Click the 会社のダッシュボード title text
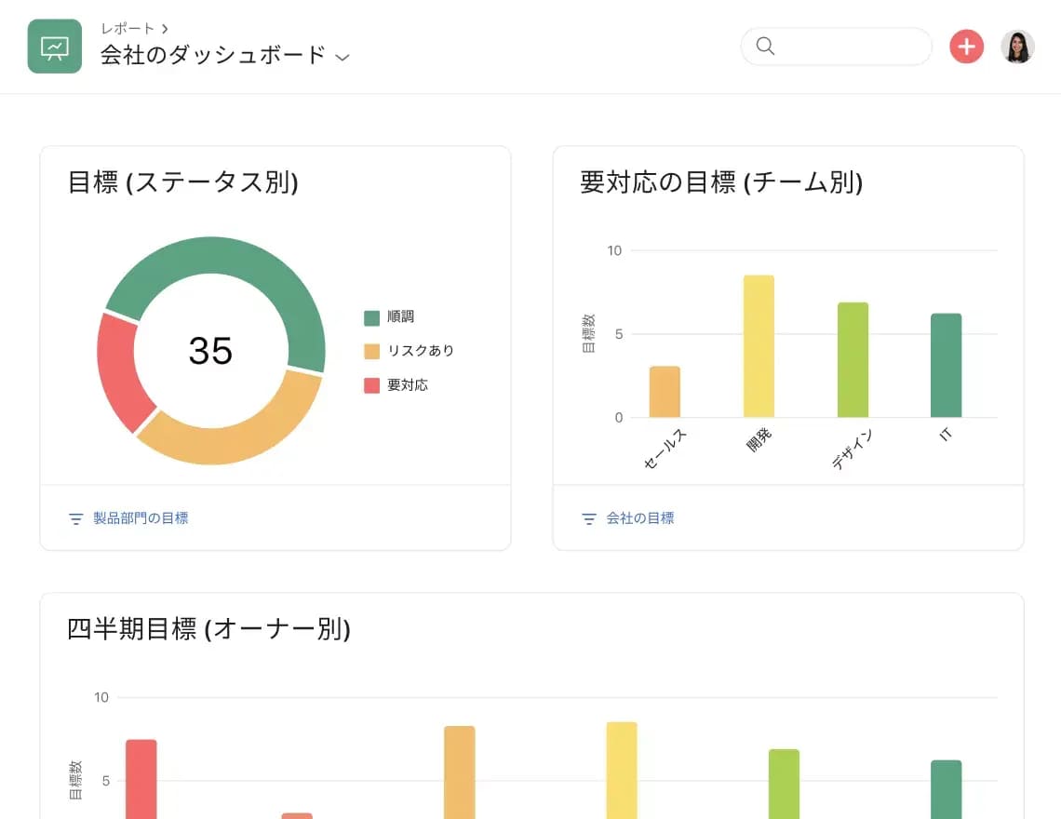The image size is (1061, 819). 213,55
